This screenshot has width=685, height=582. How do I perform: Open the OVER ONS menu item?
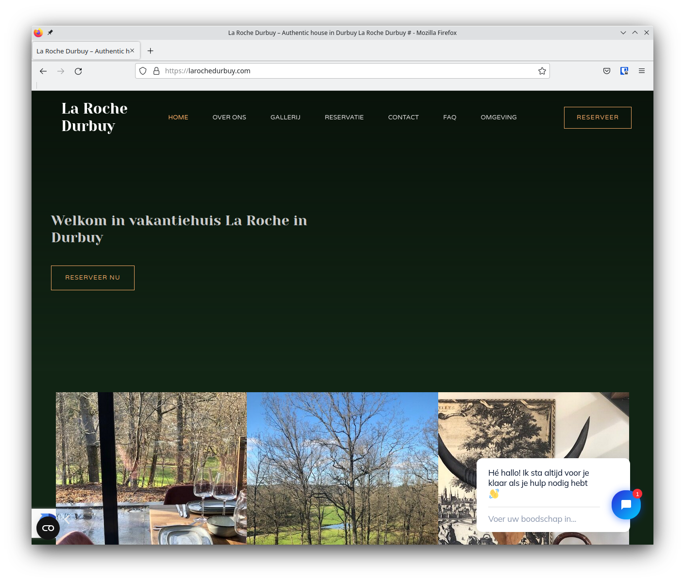[229, 117]
